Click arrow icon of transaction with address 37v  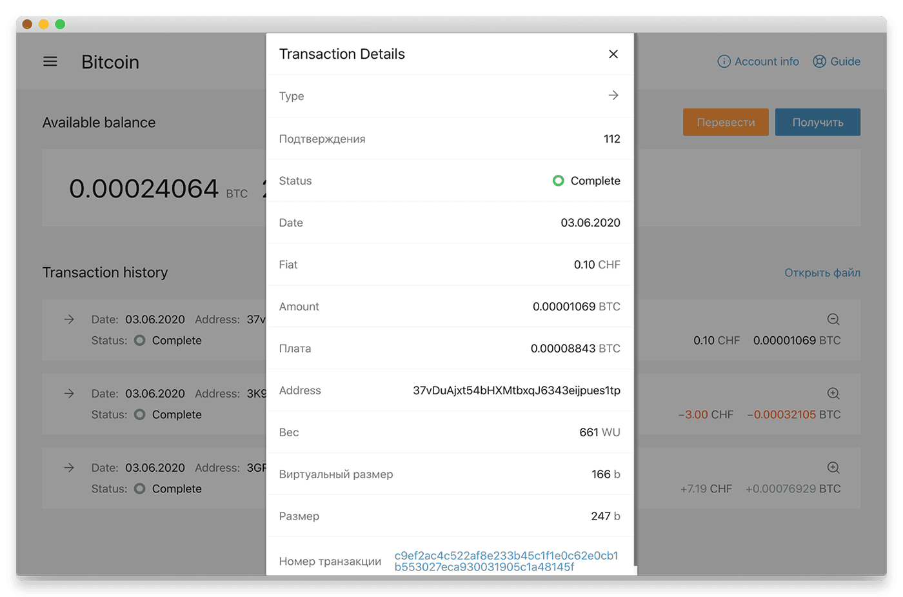pos(69,319)
